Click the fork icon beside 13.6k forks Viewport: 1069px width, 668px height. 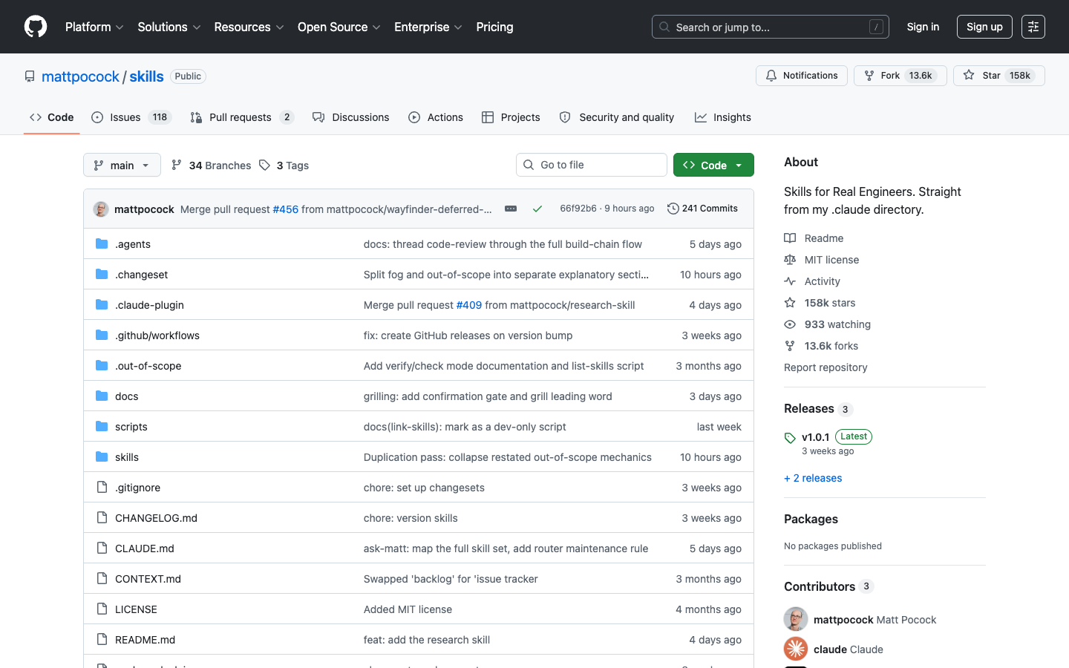point(790,346)
